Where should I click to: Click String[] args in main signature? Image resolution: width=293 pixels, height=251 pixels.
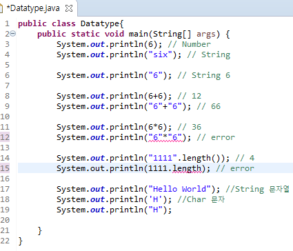click(x=184, y=34)
